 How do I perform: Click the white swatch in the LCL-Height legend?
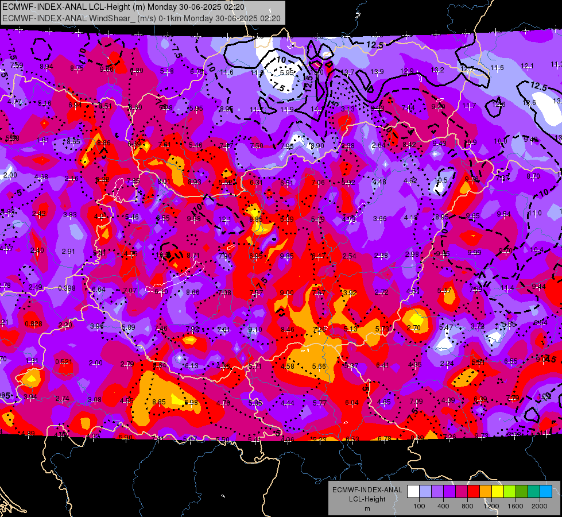(x=413, y=492)
